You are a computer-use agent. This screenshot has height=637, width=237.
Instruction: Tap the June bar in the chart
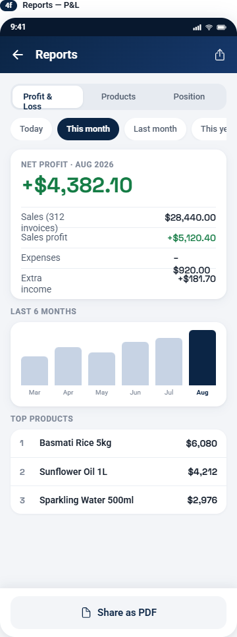click(135, 364)
